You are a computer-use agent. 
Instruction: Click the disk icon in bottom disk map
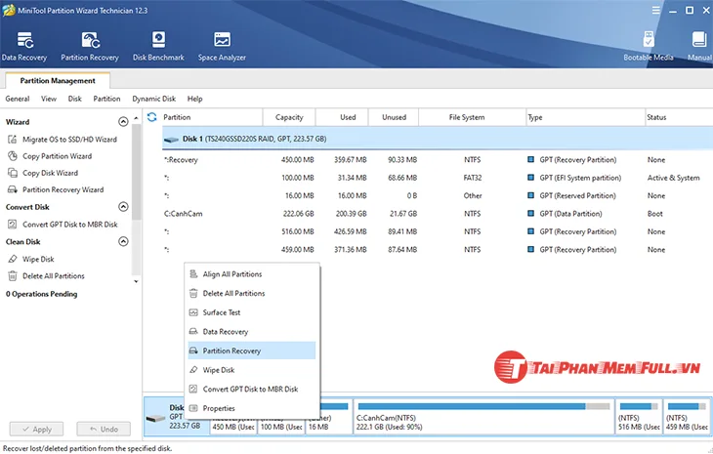[x=155, y=418]
